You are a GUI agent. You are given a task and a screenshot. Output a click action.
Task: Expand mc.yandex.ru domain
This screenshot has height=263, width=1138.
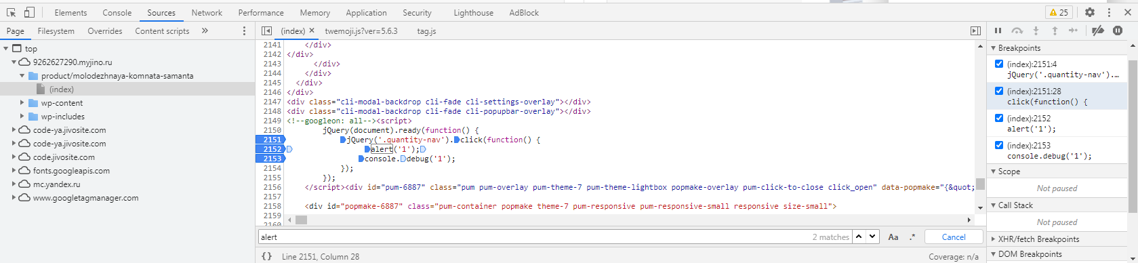click(14, 184)
